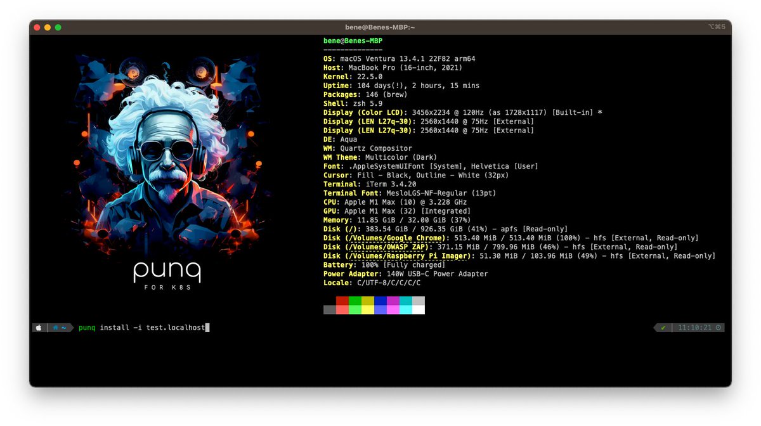Click the Uptime: 104 days(!) line
This screenshot has width=761, height=426.
pyautogui.click(x=401, y=86)
